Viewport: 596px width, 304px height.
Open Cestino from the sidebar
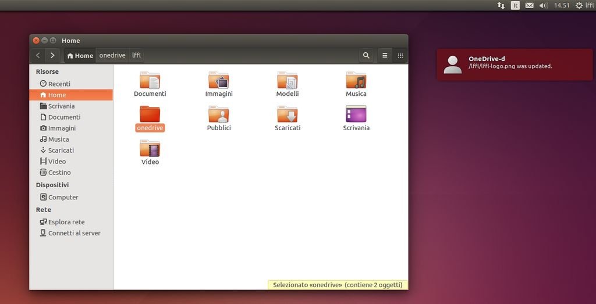(x=59, y=173)
